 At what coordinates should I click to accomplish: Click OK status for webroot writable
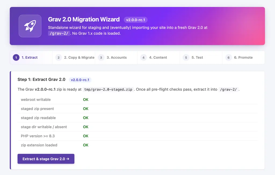(x=86, y=99)
